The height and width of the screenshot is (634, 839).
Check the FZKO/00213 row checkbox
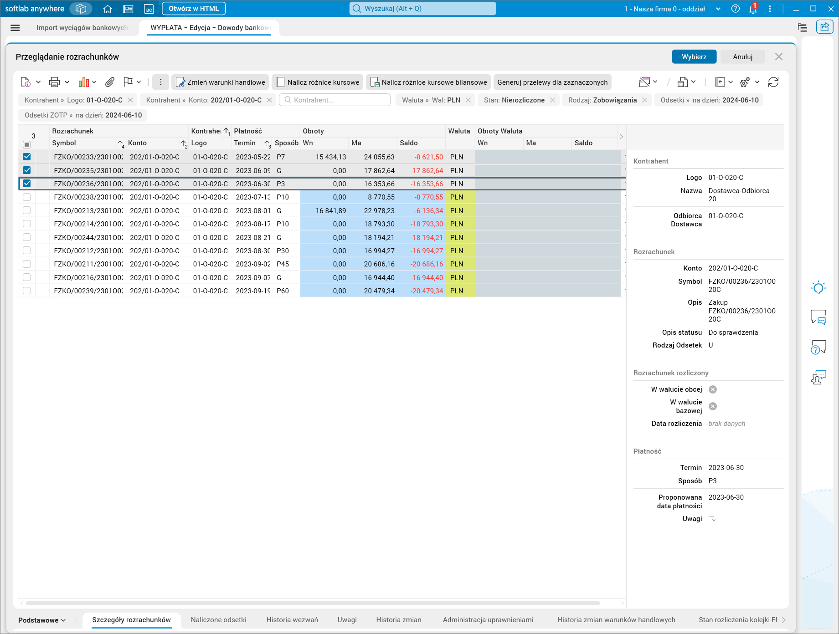[27, 210]
